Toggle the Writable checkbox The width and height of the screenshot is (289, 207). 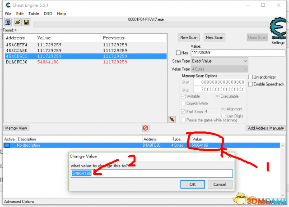pyautogui.click(x=183, y=96)
